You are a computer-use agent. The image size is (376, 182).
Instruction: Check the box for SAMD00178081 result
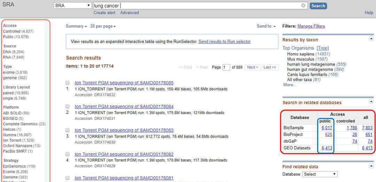pos(68,178)
